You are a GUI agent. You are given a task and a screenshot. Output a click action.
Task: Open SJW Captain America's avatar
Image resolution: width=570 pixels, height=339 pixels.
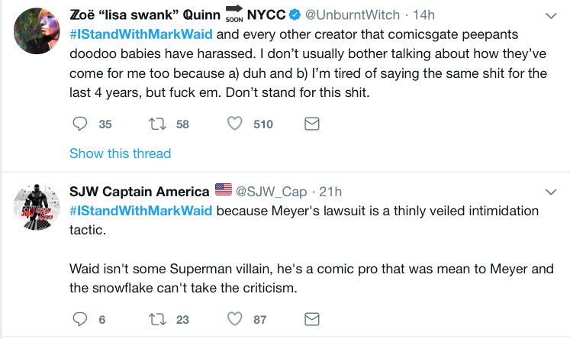tap(37, 208)
